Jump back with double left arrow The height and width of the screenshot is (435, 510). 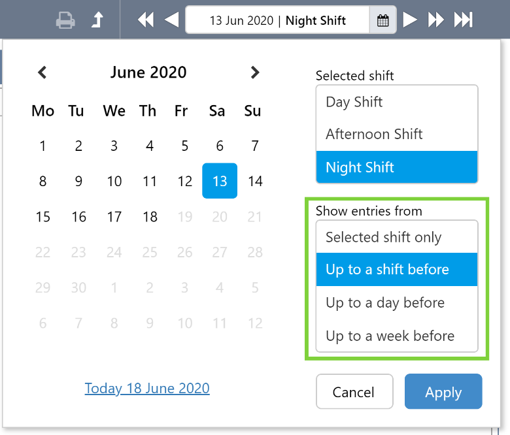pyautogui.click(x=146, y=20)
